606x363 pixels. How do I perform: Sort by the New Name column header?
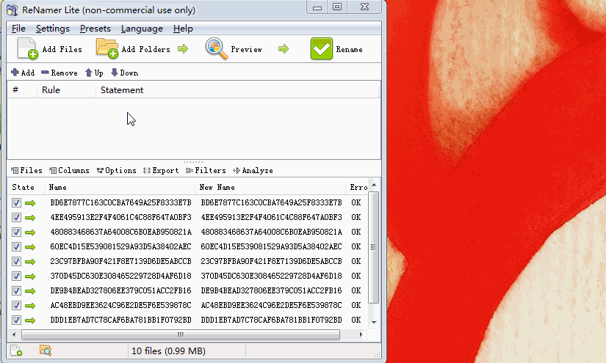pyautogui.click(x=270, y=187)
